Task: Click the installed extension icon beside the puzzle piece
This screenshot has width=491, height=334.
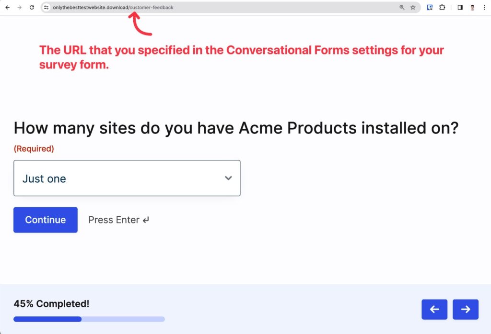Action: coord(429,8)
